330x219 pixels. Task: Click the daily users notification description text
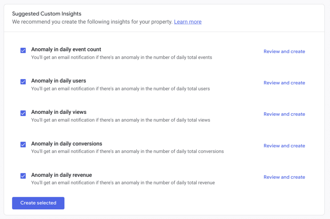click(121, 89)
